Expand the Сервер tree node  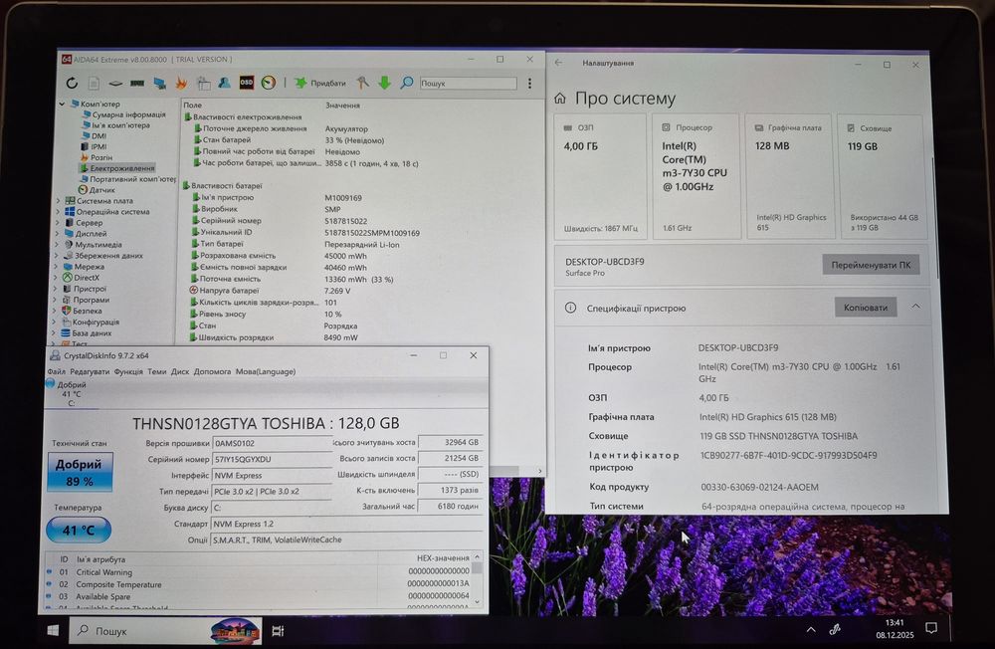click(57, 222)
